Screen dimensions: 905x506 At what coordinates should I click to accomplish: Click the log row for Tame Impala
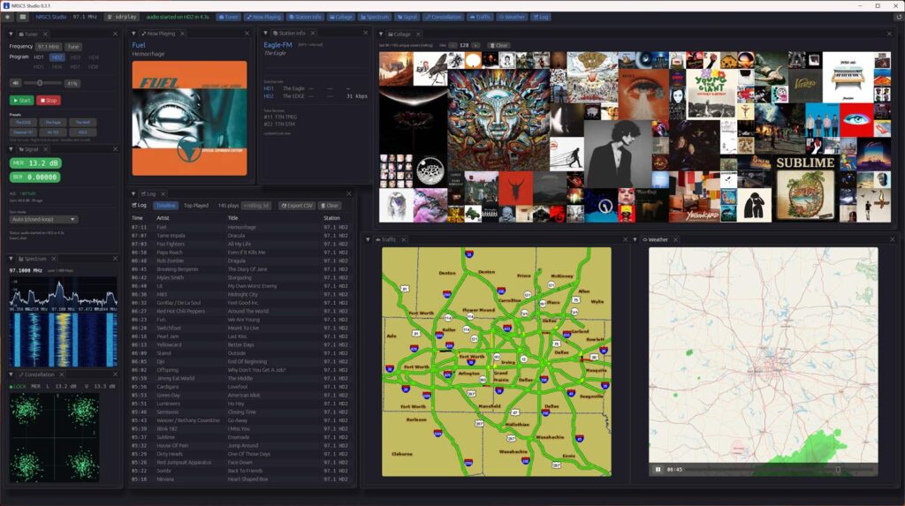point(240,236)
